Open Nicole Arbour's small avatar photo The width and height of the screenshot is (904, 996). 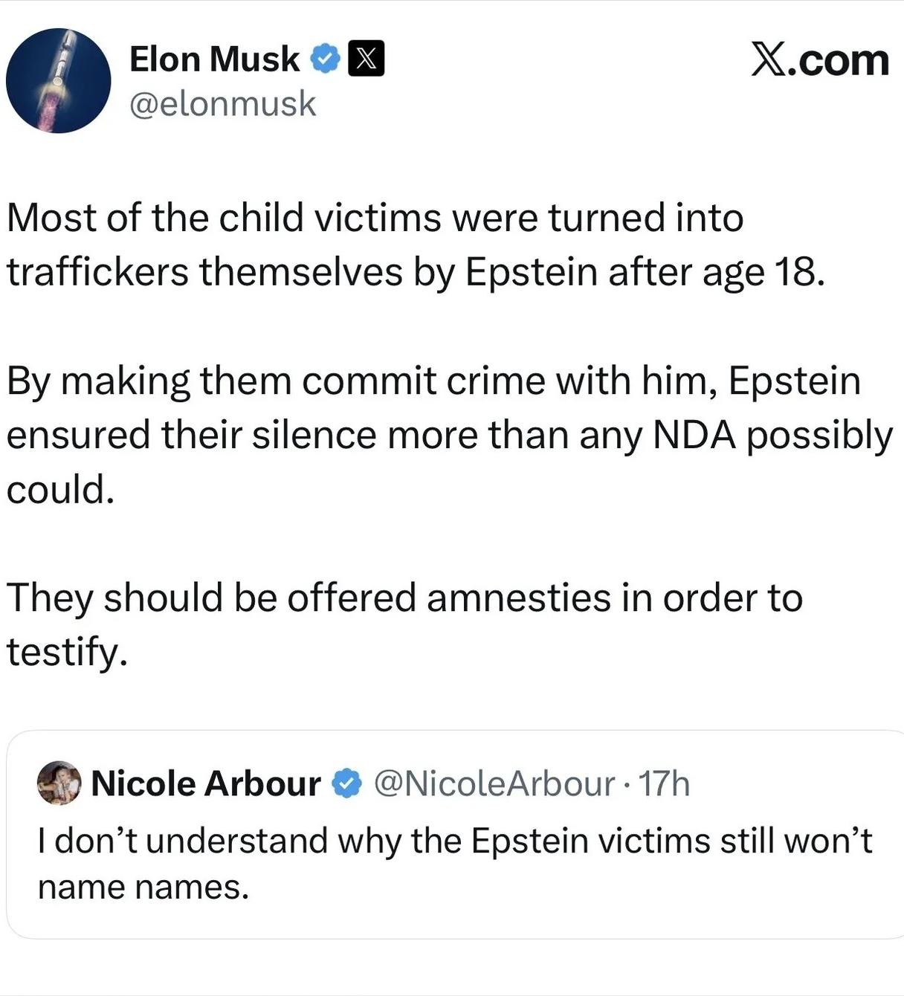(59, 783)
